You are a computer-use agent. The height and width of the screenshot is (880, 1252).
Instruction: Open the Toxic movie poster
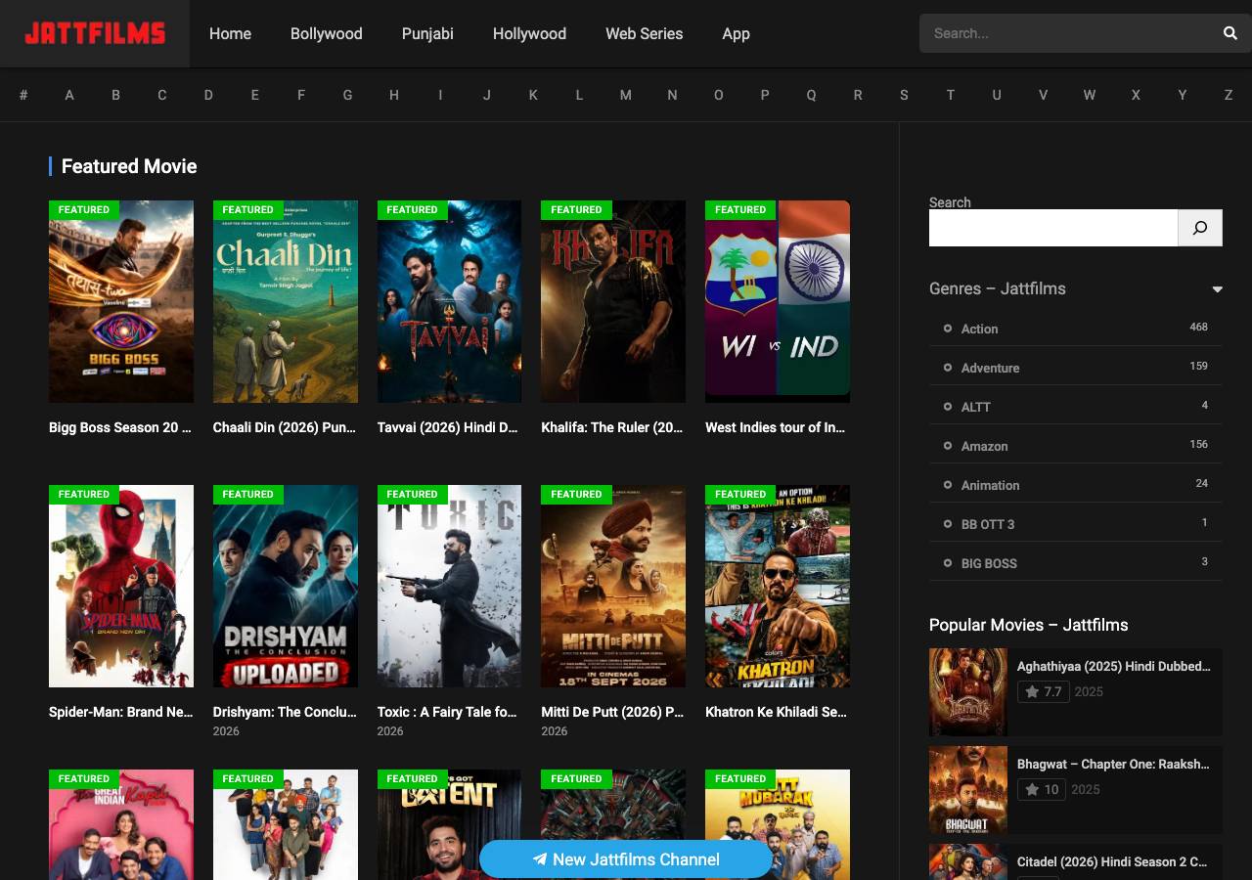tap(449, 586)
